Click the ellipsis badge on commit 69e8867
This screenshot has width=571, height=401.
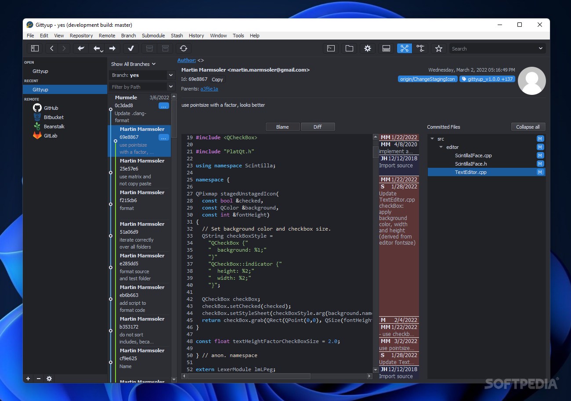[163, 137]
